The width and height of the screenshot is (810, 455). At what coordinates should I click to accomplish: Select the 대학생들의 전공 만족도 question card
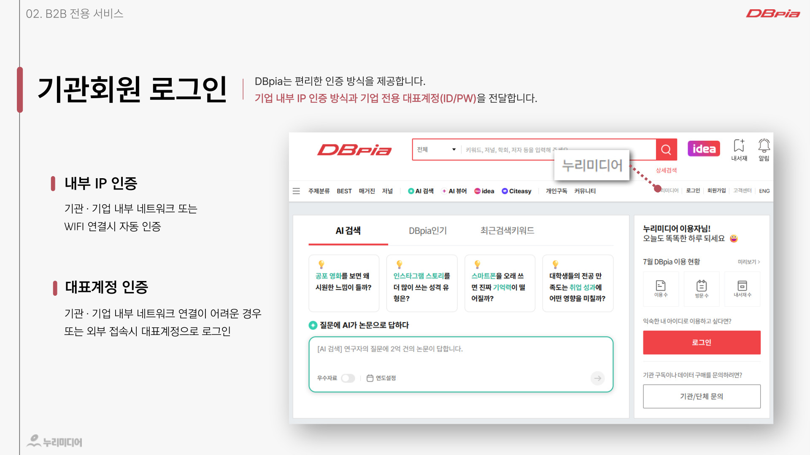578,283
